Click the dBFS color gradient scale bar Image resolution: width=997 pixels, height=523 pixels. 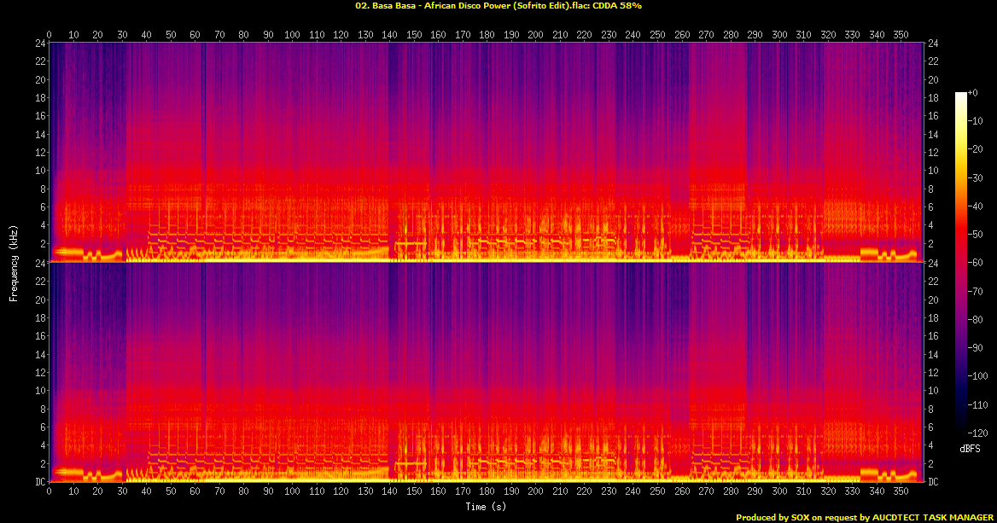[x=961, y=263]
